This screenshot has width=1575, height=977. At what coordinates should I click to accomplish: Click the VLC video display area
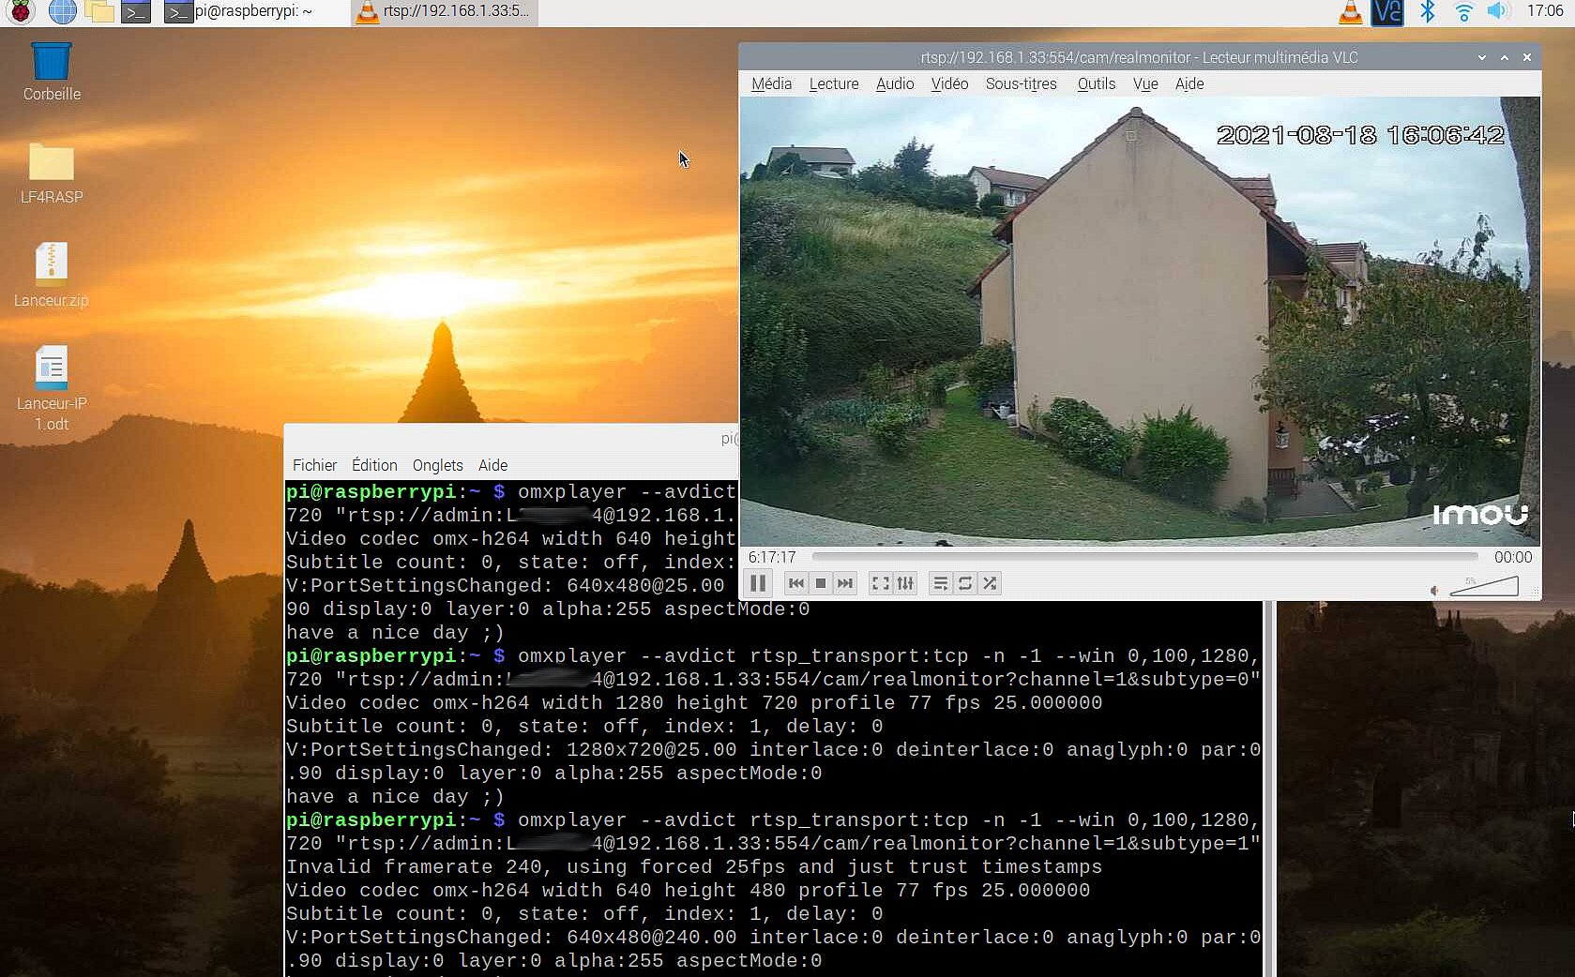[x=1140, y=322]
